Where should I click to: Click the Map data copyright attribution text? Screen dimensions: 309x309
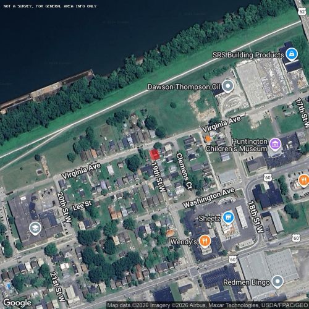208,305
